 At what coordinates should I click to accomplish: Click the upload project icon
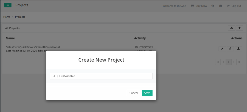232,28
